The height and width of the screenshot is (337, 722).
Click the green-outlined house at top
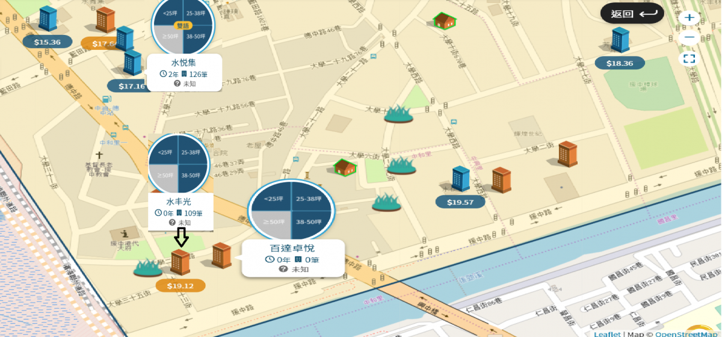tap(444, 21)
